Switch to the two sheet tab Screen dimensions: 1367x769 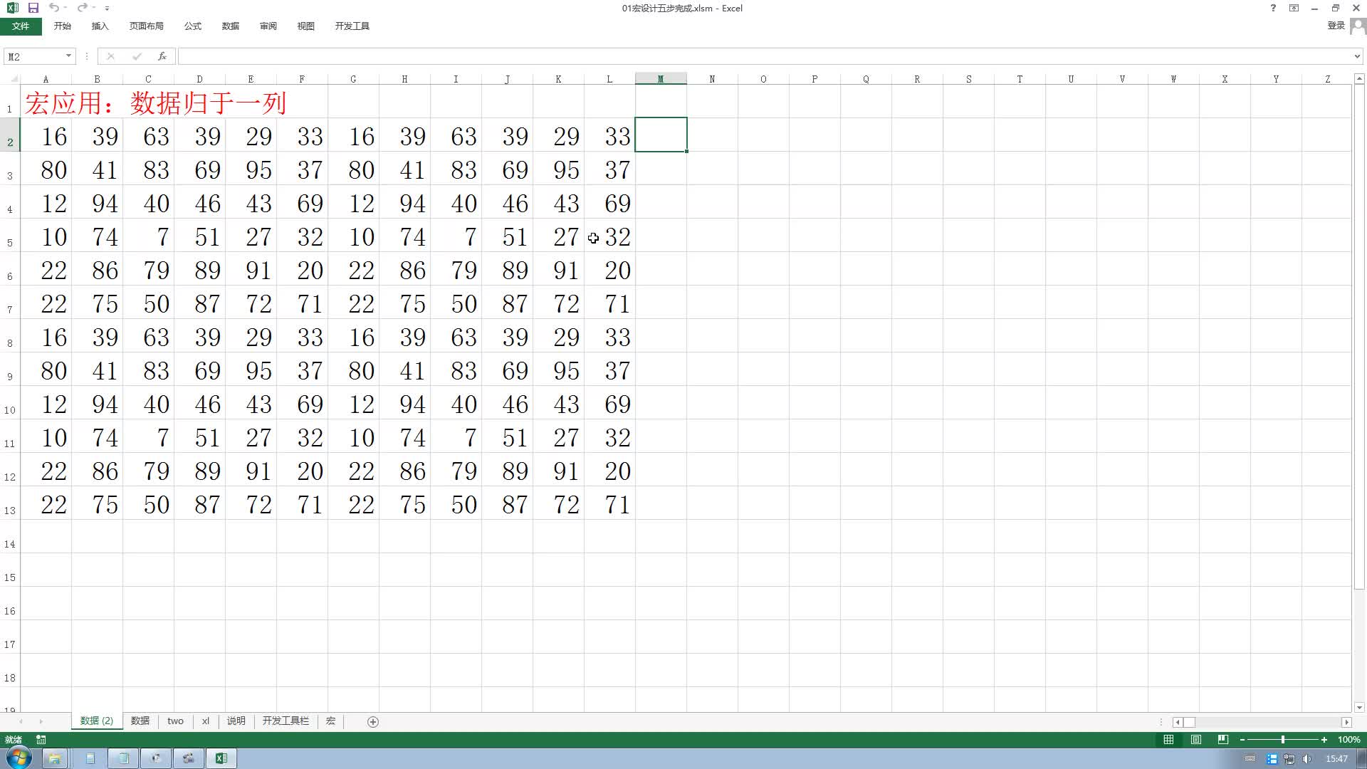pos(176,720)
